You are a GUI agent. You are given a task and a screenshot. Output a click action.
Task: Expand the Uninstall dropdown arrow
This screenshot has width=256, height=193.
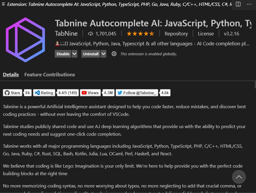point(103,54)
